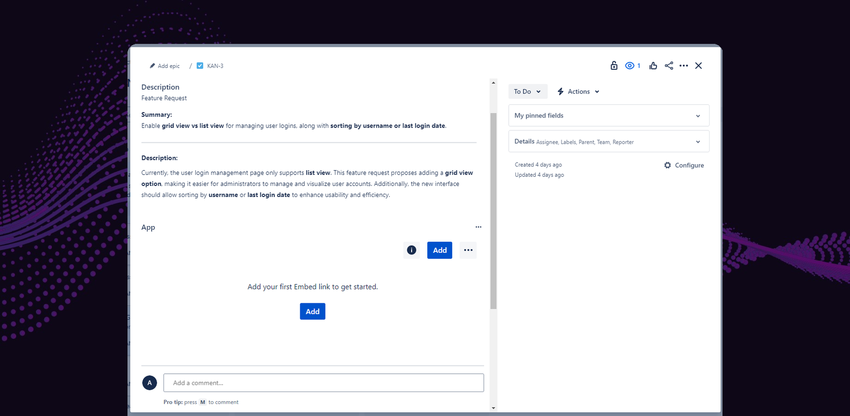The image size is (850, 416).
Task: Toggle watching this issue with the eye icon
Action: 630,65
